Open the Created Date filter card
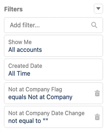Viewport: 108px width, 134px height. click(x=53, y=69)
